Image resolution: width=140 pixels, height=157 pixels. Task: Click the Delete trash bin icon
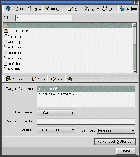(122, 8)
